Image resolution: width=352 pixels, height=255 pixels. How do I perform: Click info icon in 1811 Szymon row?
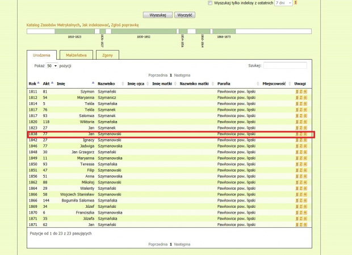click(x=296, y=91)
